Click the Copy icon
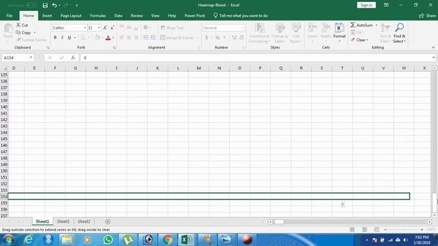Viewport: 438px width, 246px height. click(x=18, y=33)
